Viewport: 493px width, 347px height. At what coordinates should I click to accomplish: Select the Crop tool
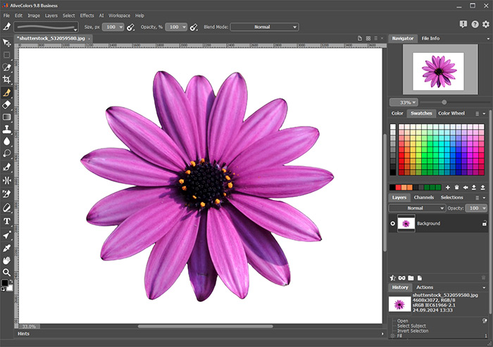(6, 80)
